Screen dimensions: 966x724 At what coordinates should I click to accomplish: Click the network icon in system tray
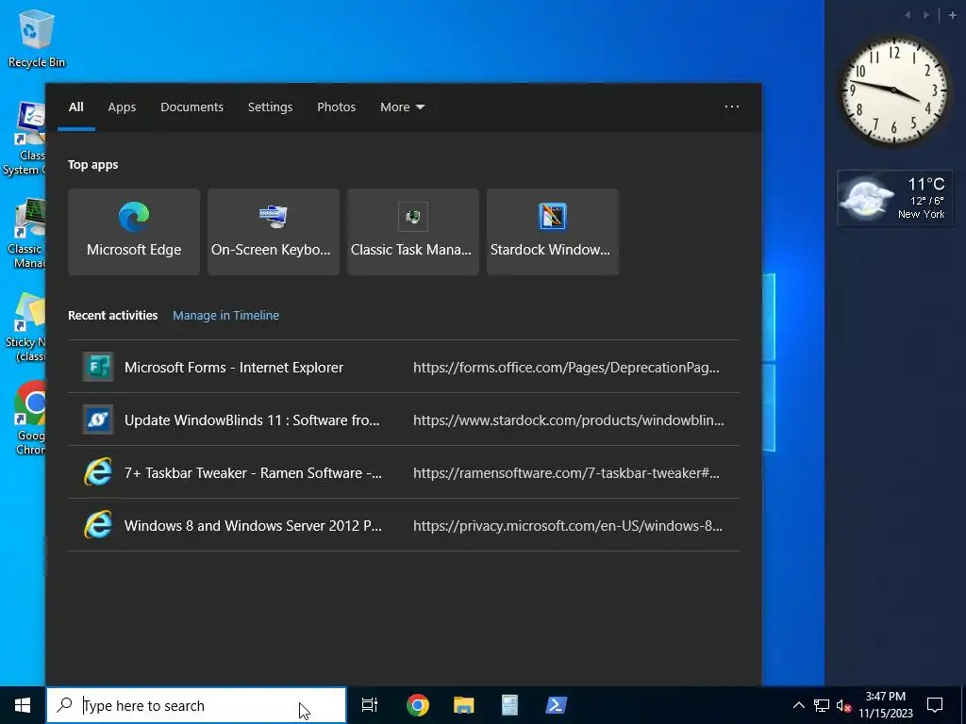(x=822, y=705)
